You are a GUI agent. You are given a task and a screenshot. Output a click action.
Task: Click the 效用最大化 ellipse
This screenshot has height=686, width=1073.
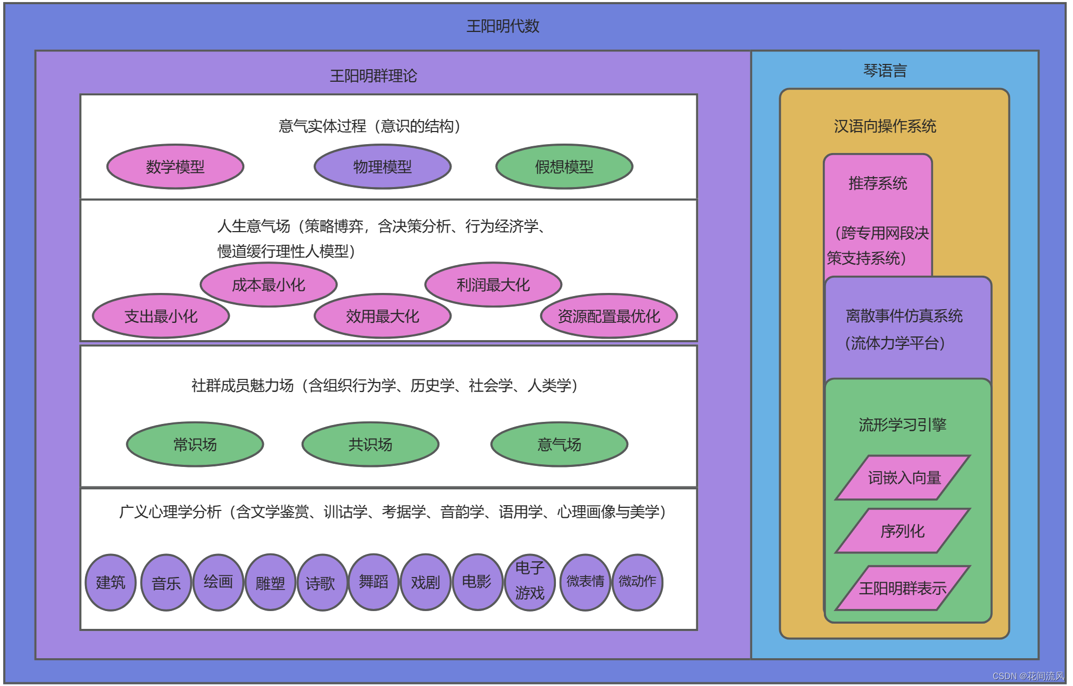point(382,316)
